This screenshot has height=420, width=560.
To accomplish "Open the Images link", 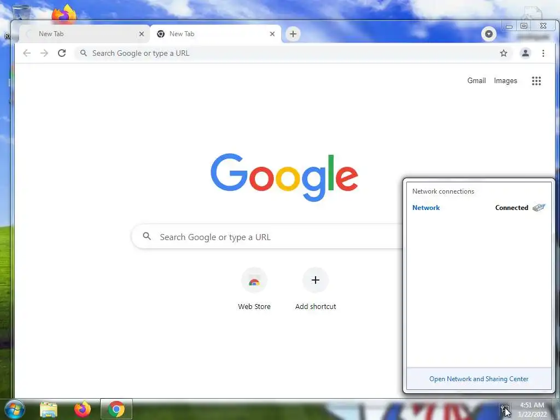I will [505, 81].
